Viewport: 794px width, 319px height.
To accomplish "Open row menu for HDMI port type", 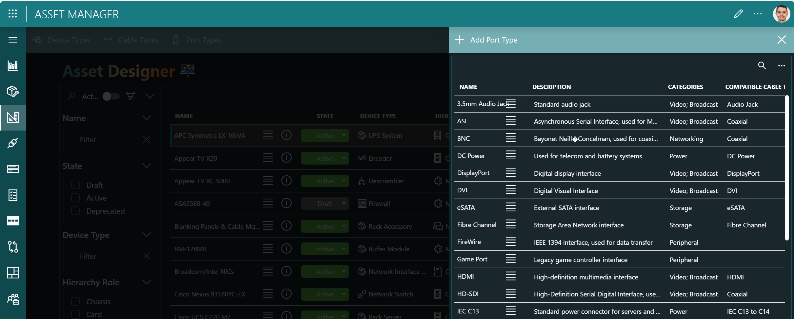I will 510,276.
